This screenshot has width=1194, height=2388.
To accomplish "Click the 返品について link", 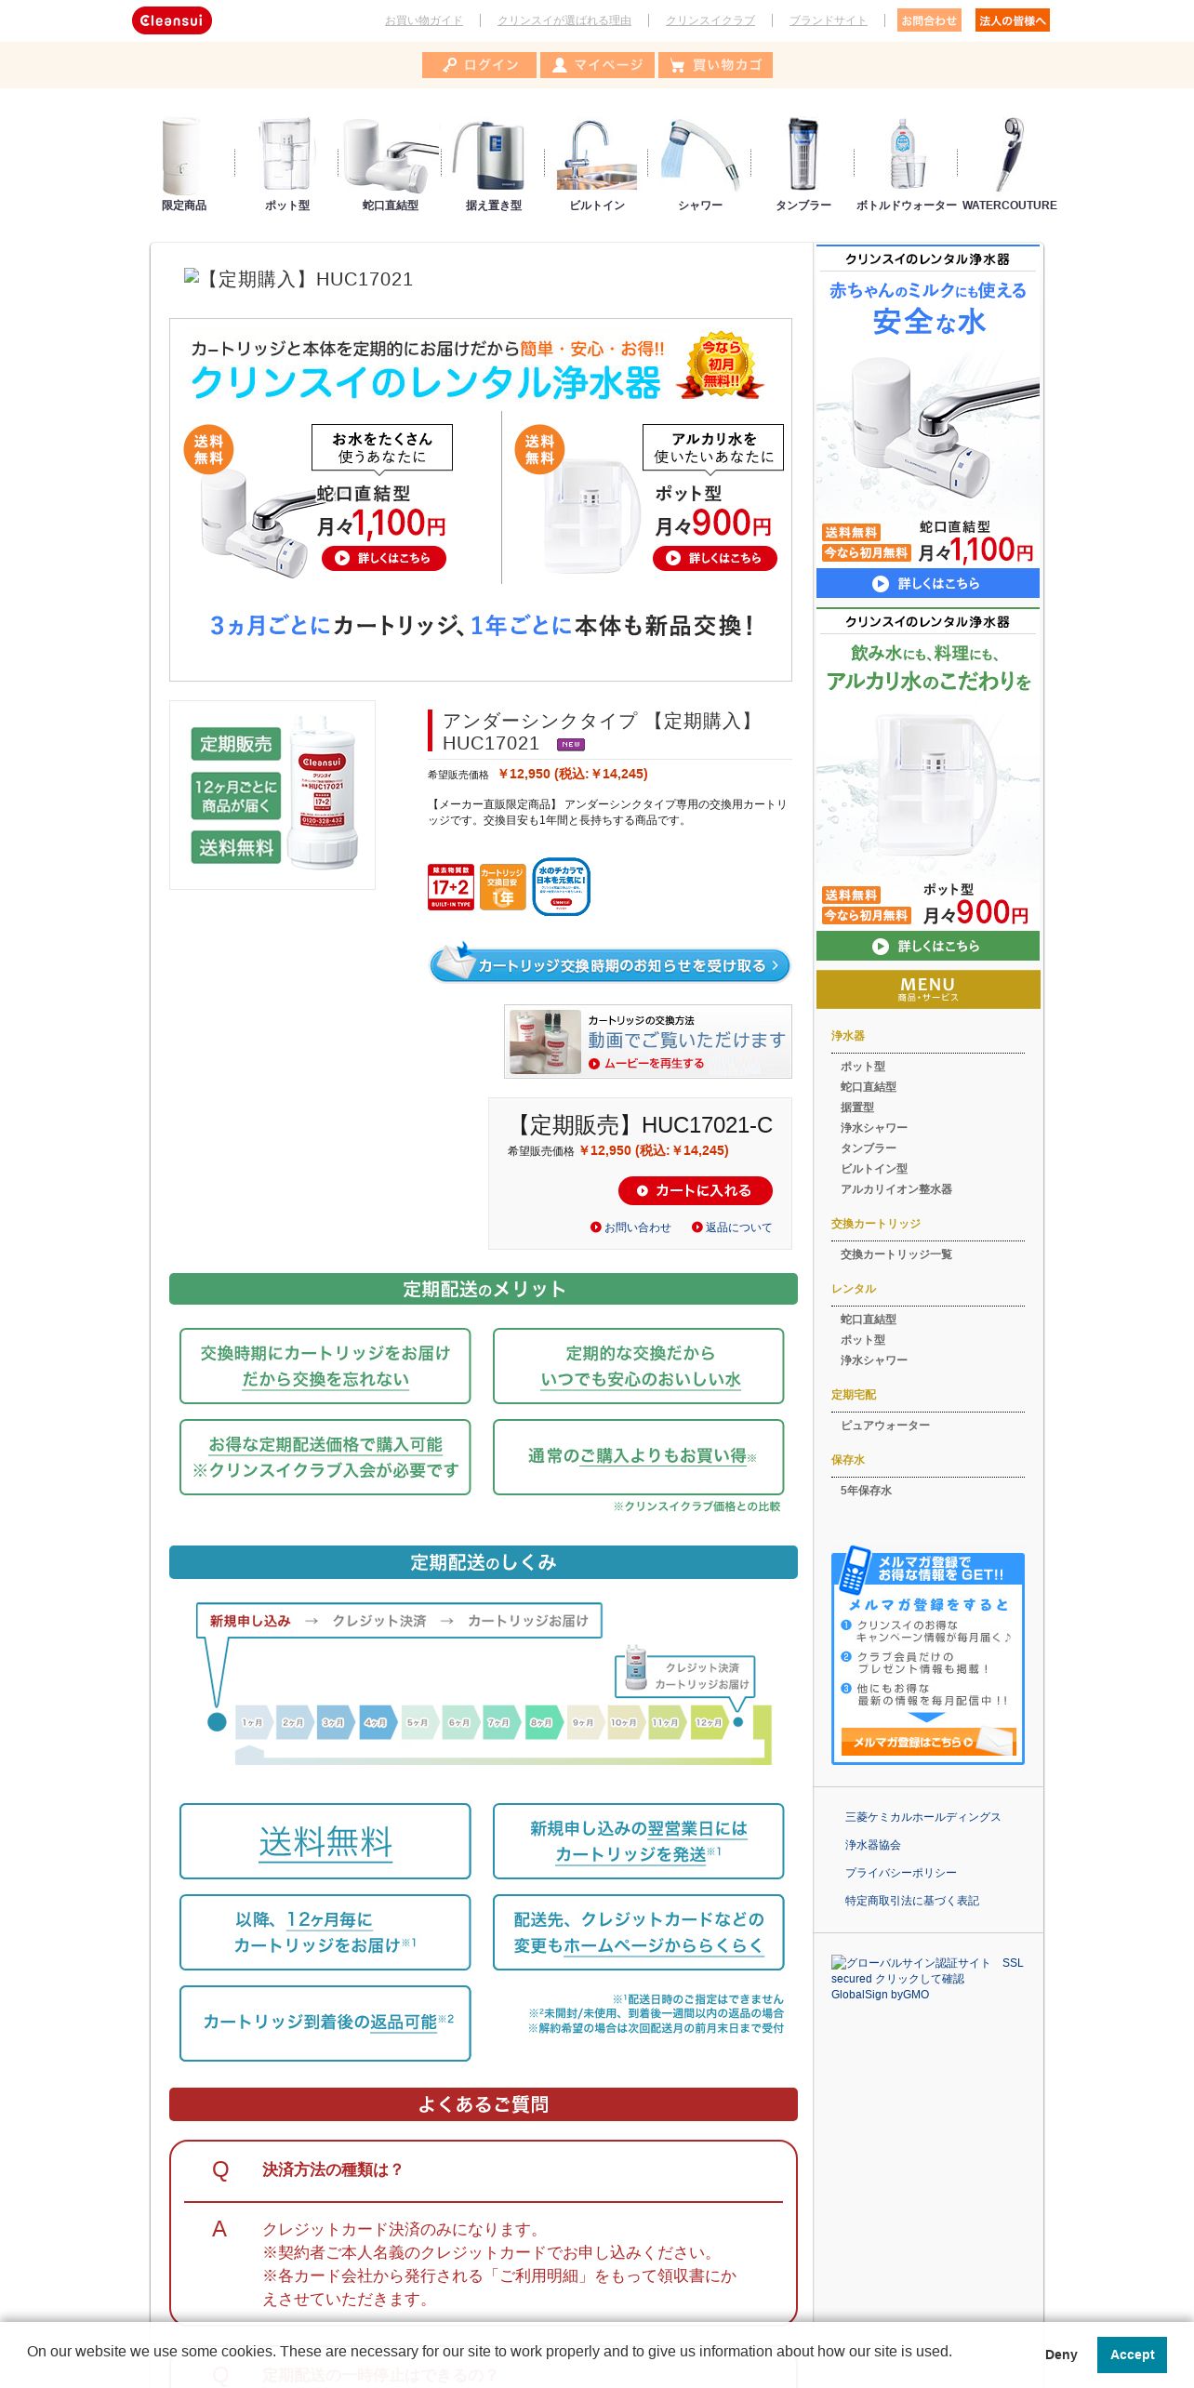I will click(x=738, y=1227).
